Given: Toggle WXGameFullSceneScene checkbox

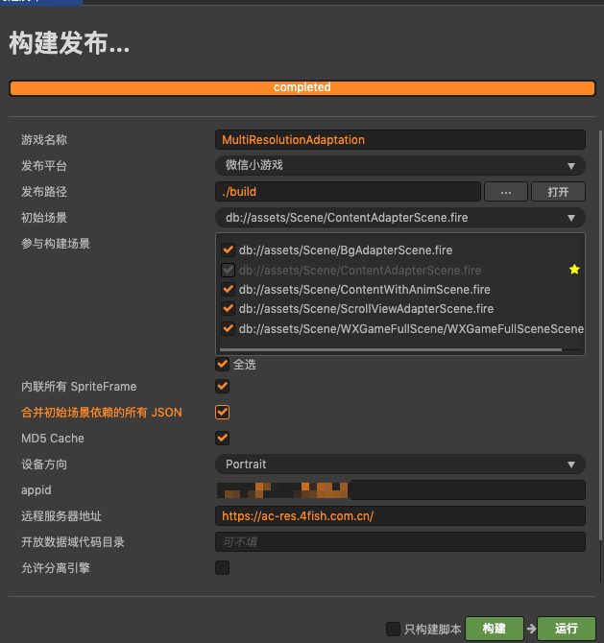Looking at the screenshot, I should pyautogui.click(x=228, y=328).
